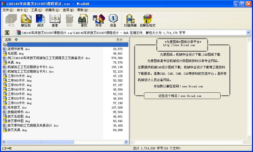
Task: Run the Virus Scan (扫描病毒) tool
Action: pos(130,21)
